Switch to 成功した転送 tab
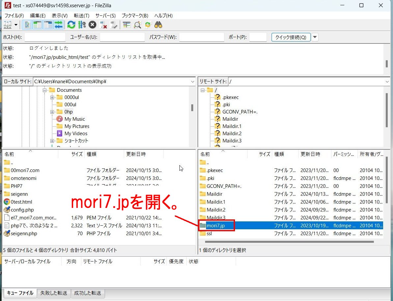 pyautogui.click(x=88, y=293)
